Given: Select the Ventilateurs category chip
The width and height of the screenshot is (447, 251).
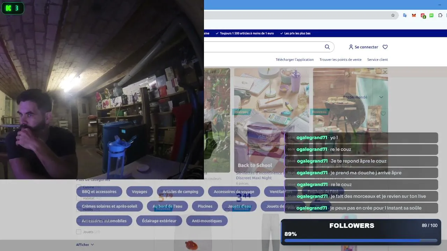Looking at the screenshot, I should (281, 192).
